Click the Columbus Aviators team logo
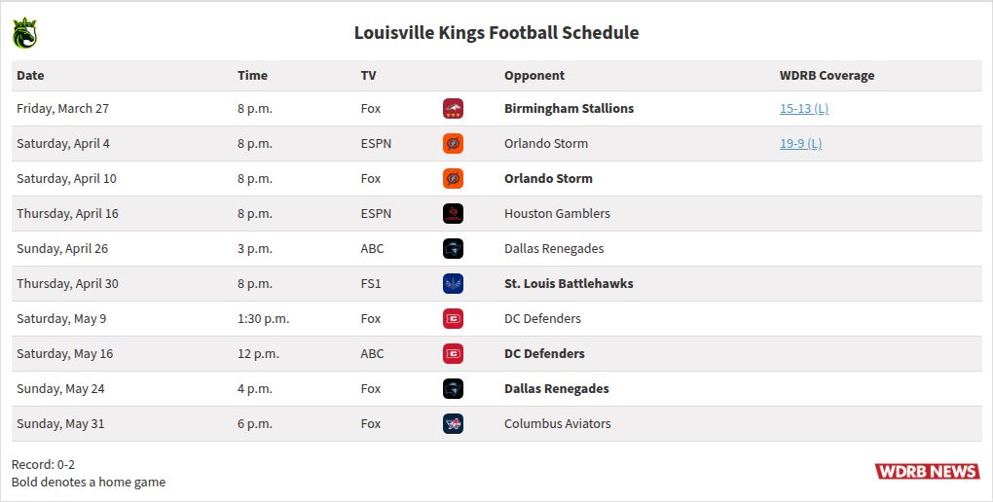The width and height of the screenshot is (993, 502). (x=453, y=424)
